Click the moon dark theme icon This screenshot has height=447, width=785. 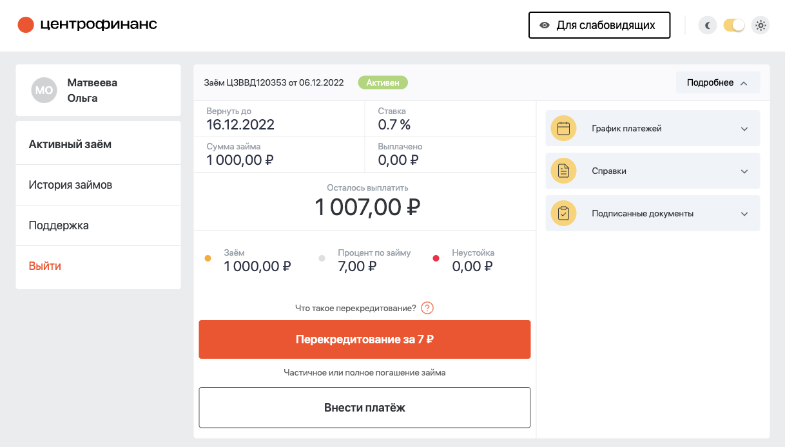click(x=708, y=26)
